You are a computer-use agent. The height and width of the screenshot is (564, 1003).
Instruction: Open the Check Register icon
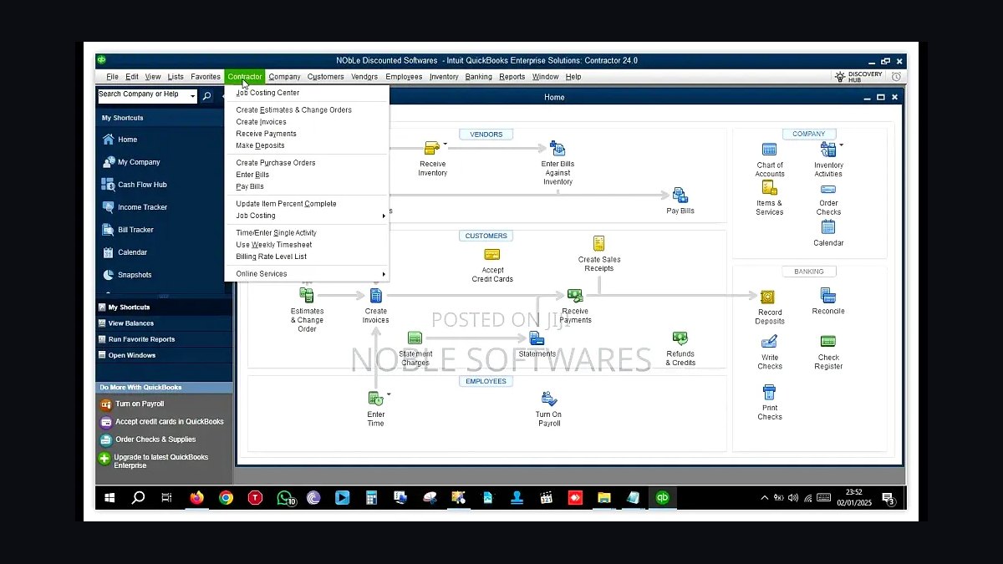pyautogui.click(x=828, y=342)
